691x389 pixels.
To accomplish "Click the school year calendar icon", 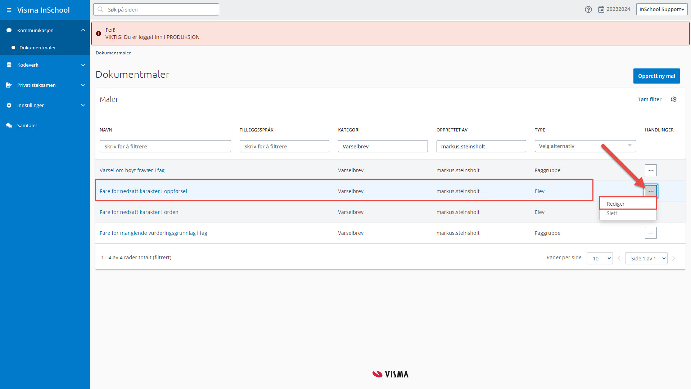I will (x=601, y=9).
